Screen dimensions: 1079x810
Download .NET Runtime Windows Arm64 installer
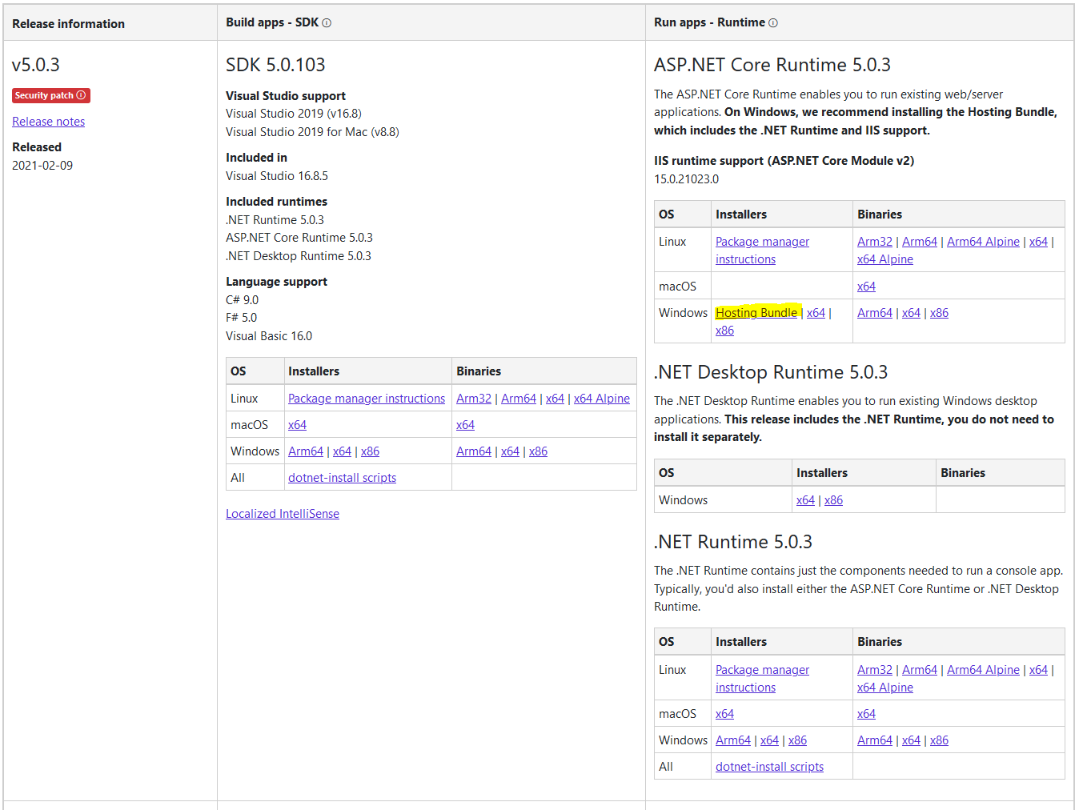(733, 740)
